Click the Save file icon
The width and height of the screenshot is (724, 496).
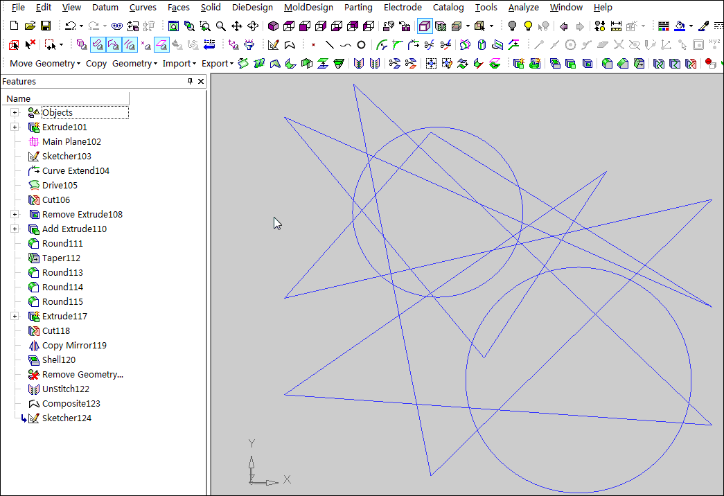[45, 26]
